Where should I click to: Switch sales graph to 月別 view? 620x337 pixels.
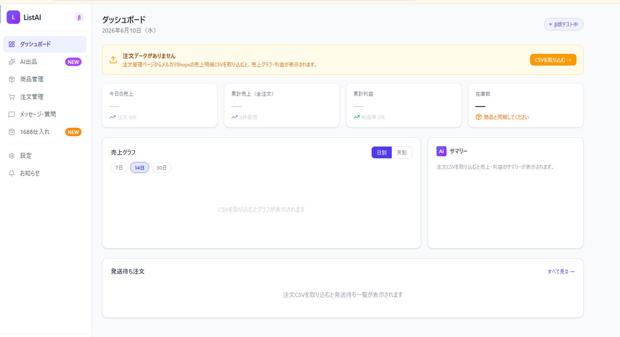point(402,152)
